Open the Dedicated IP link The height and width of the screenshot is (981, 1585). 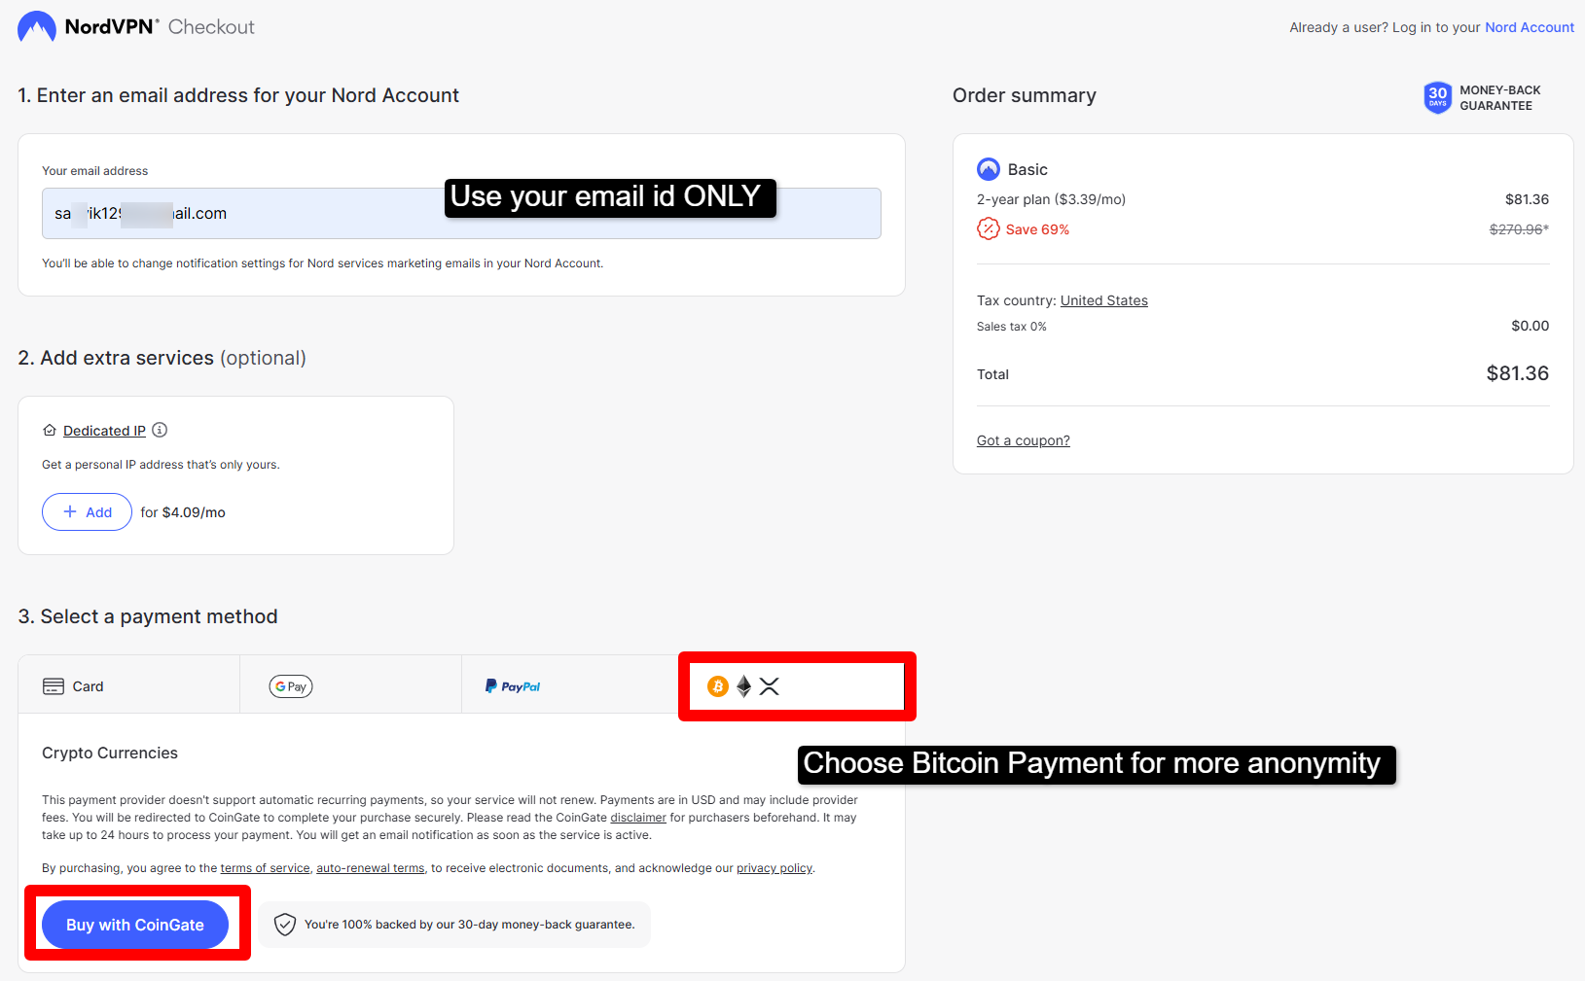(104, 431)
